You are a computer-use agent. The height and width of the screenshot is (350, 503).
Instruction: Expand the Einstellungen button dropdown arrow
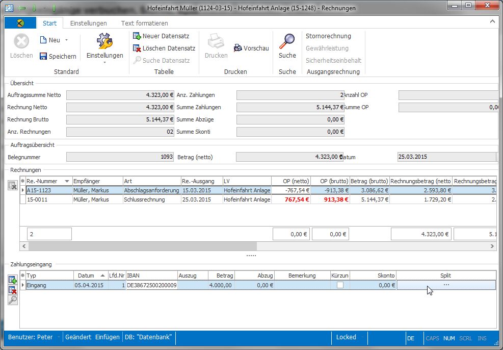104,62
